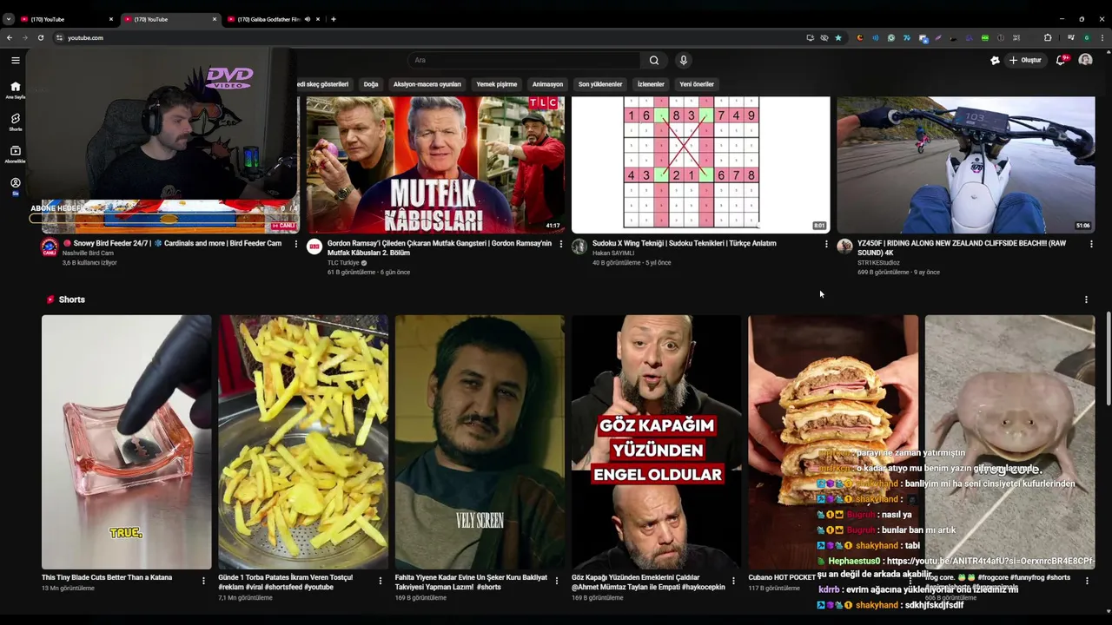Screen dimensions: 1112x625
Task: Select the Son yüklenenler chip
Action: tap(600, 84)
